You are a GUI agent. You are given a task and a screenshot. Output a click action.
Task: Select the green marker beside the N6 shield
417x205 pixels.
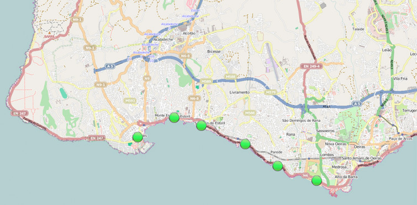tap(316, 180)
